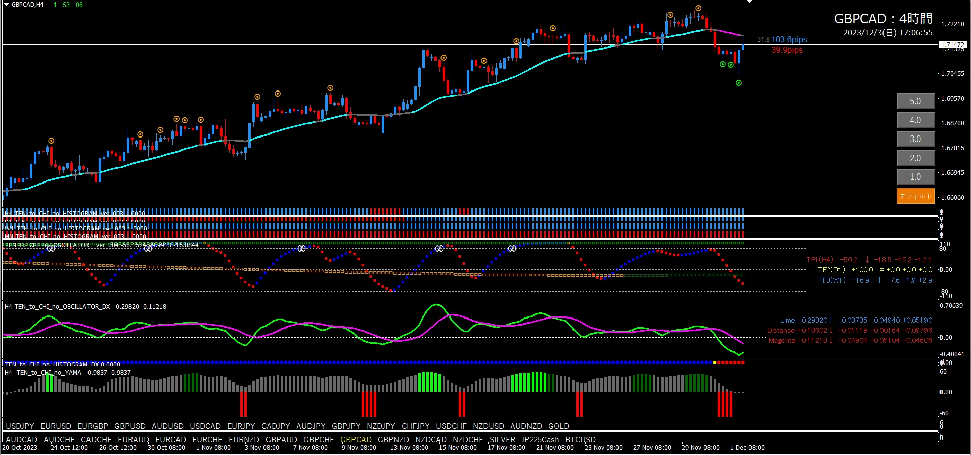Switch chart to GBPJPY
The height and width of the screenshot is (455, 971).
[x=346, y=426]
